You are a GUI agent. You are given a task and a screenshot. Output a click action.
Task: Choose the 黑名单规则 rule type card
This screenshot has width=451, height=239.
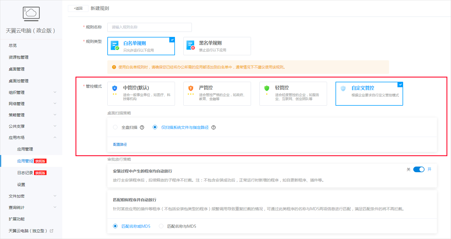click(x=217, y=46)
